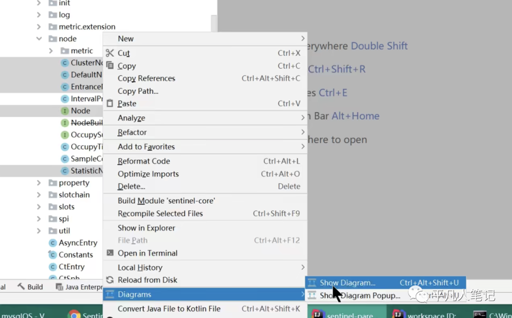This screenshot has width=512, height=318.
Task: Select the Entrance class in tree
Action: tap(87, 87)
